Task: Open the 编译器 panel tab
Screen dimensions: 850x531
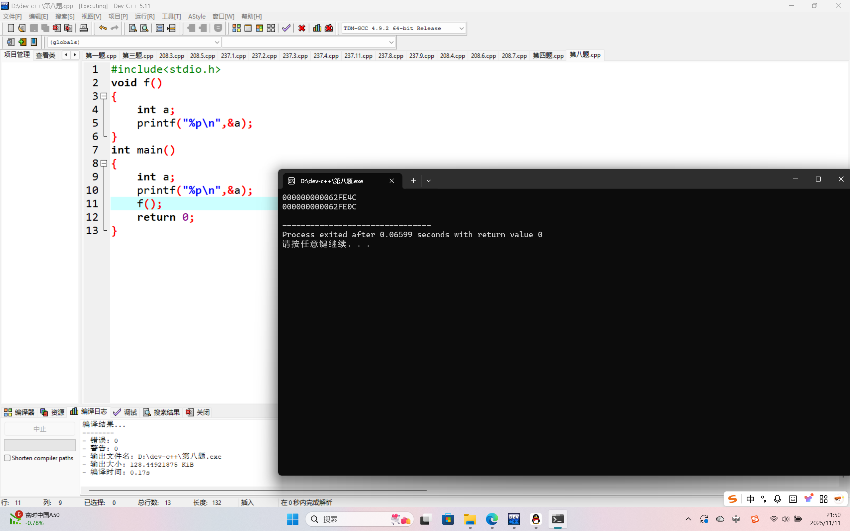Action: (19, 412)
